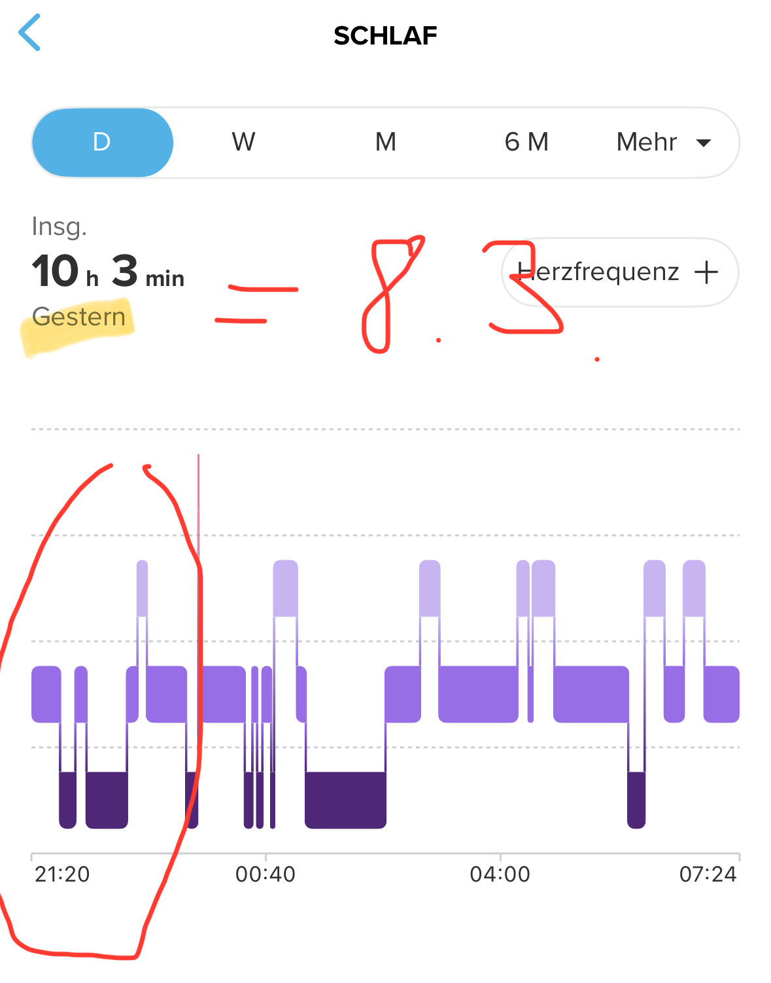Tap the plus icon beside Herzfrequenz
Screen dimensions: 771x983
pos(706,272)
